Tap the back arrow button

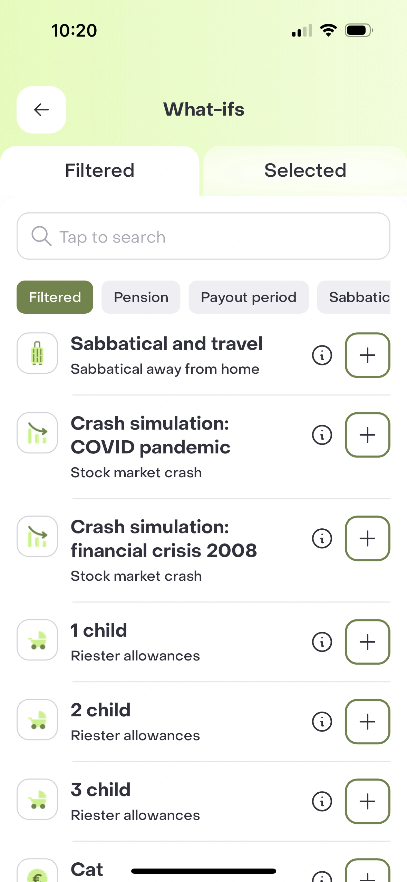click(41, 110)
